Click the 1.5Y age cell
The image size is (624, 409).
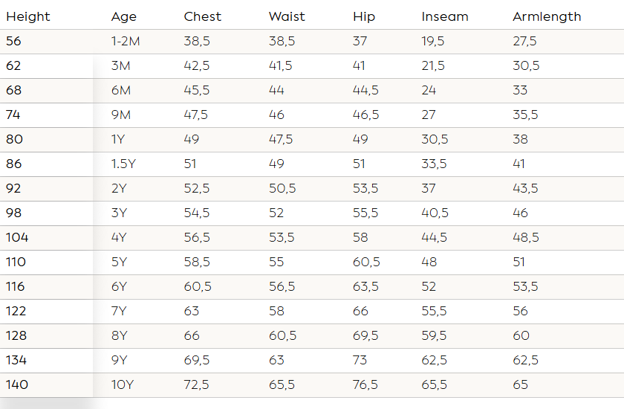(123, 164)
